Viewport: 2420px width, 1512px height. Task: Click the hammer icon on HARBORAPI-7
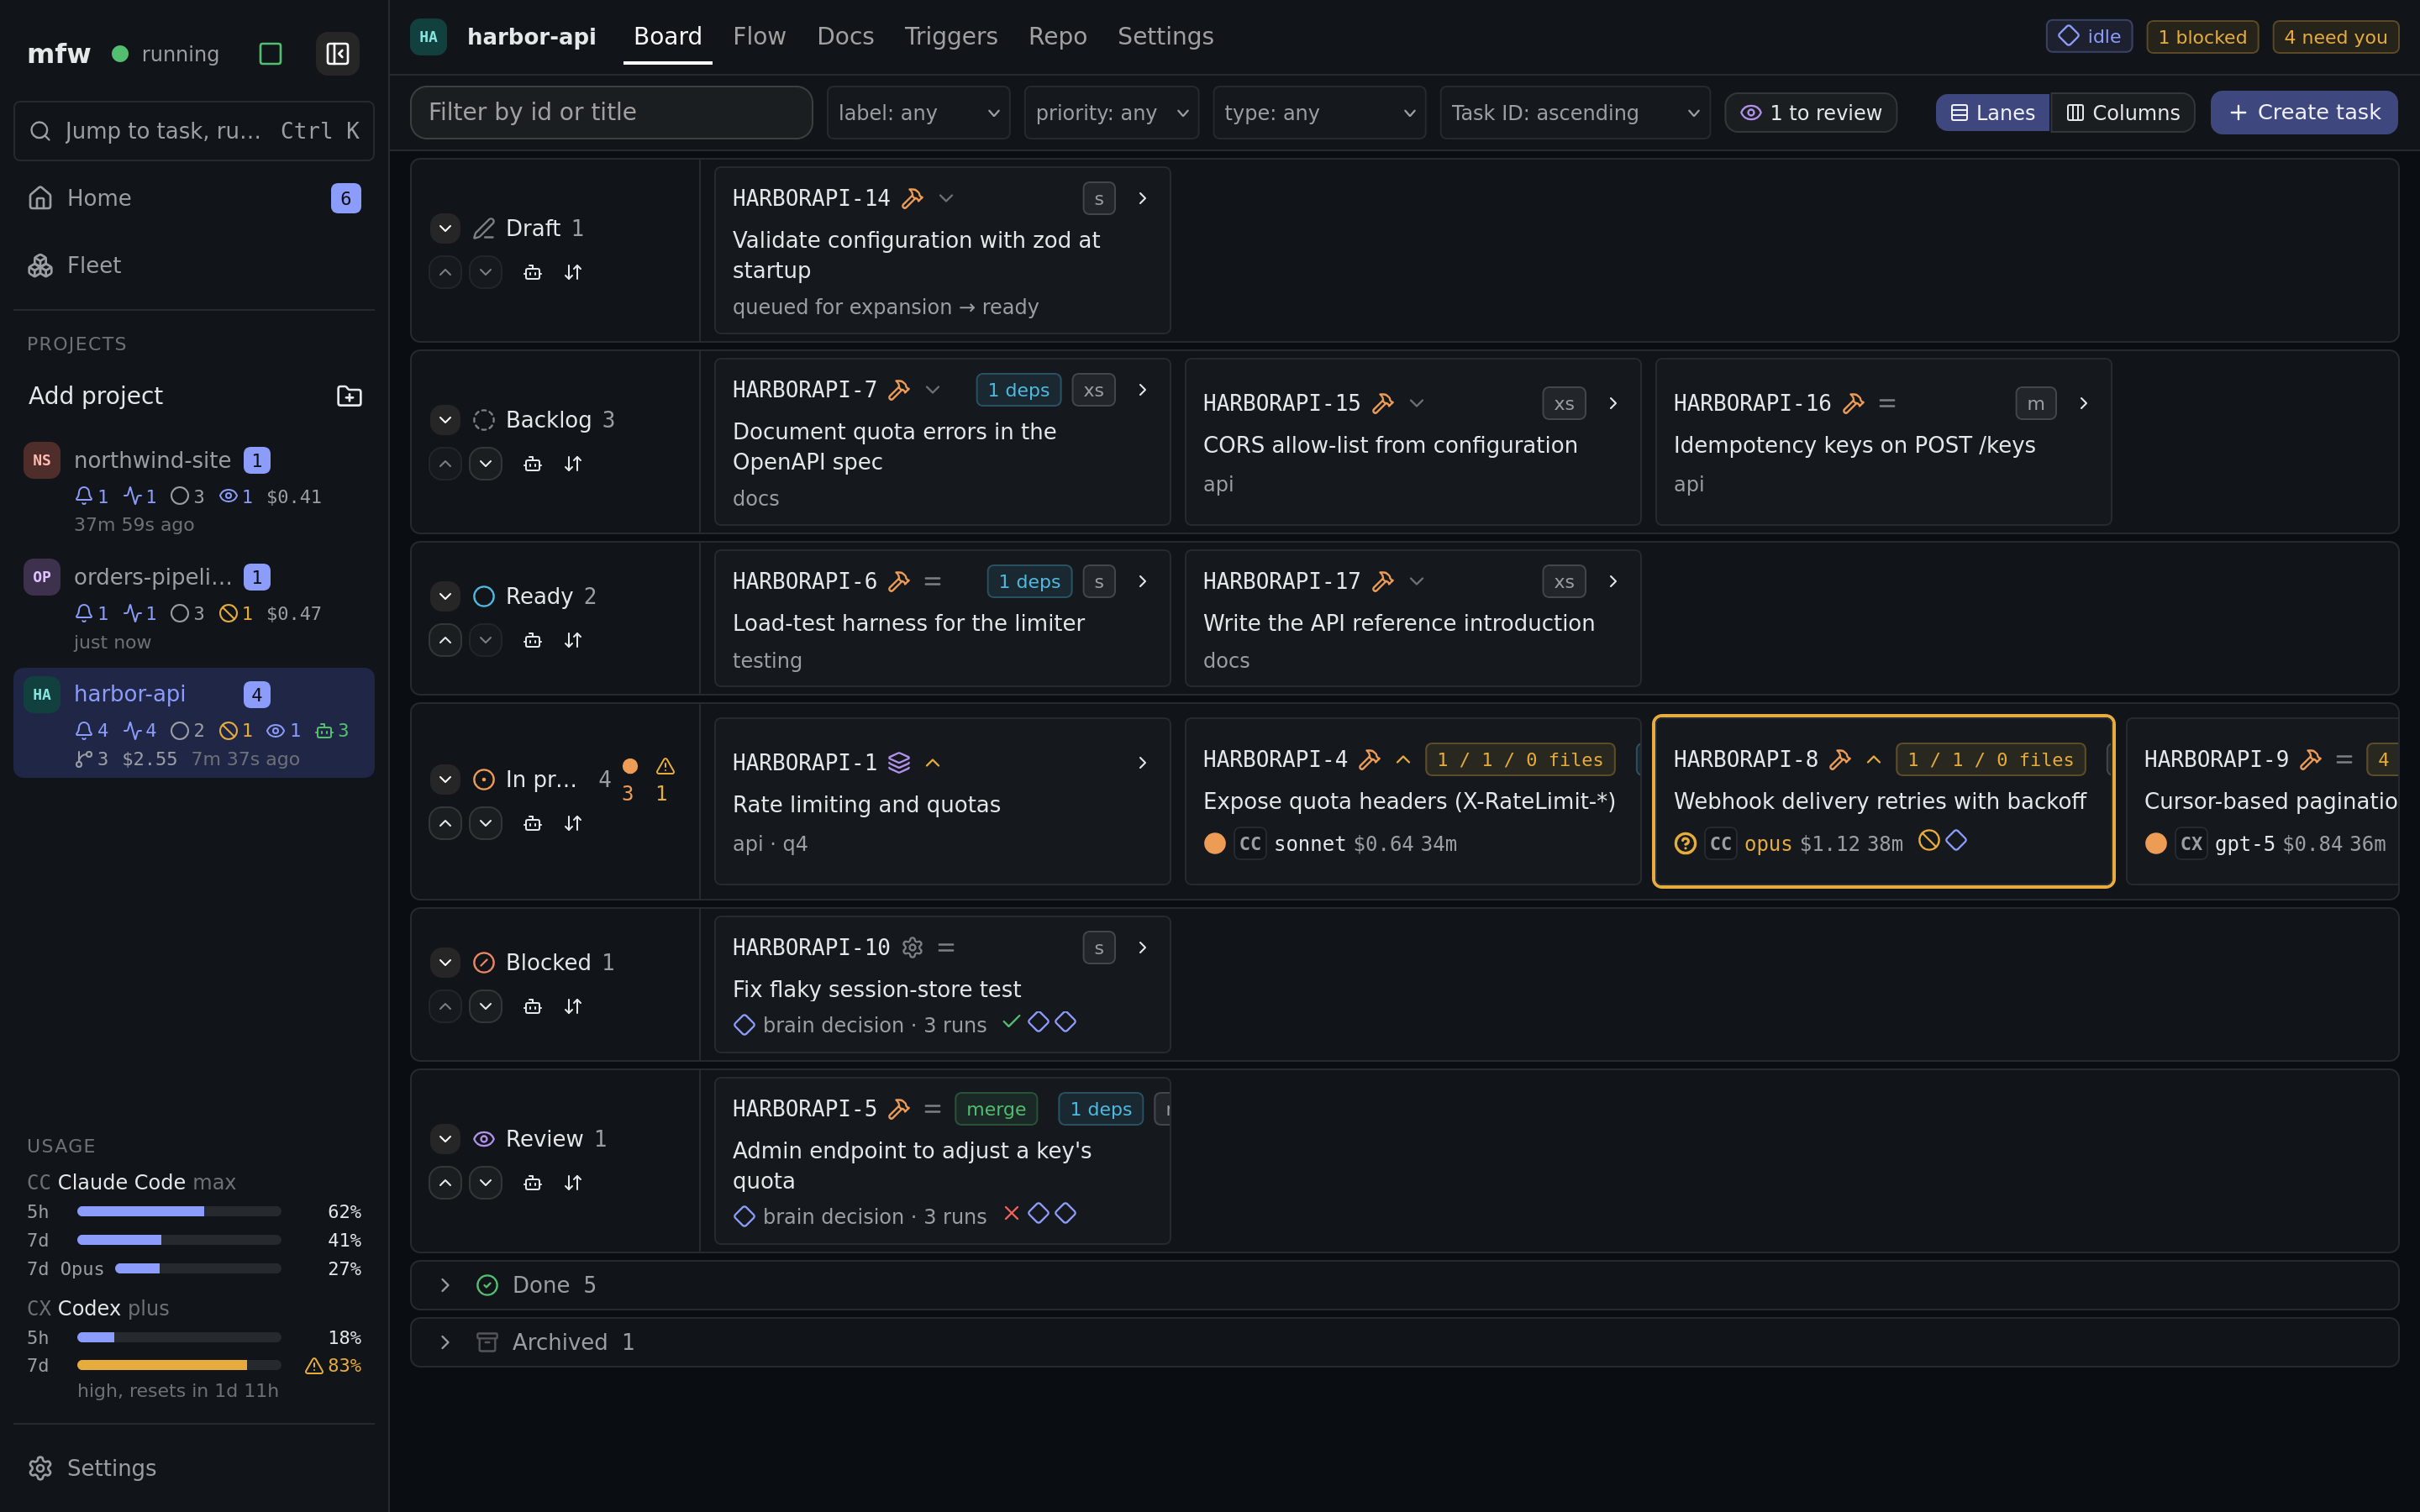tap(899, 389)
